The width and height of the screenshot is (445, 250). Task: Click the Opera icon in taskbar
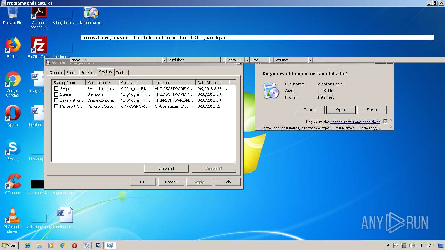point(74,245)
